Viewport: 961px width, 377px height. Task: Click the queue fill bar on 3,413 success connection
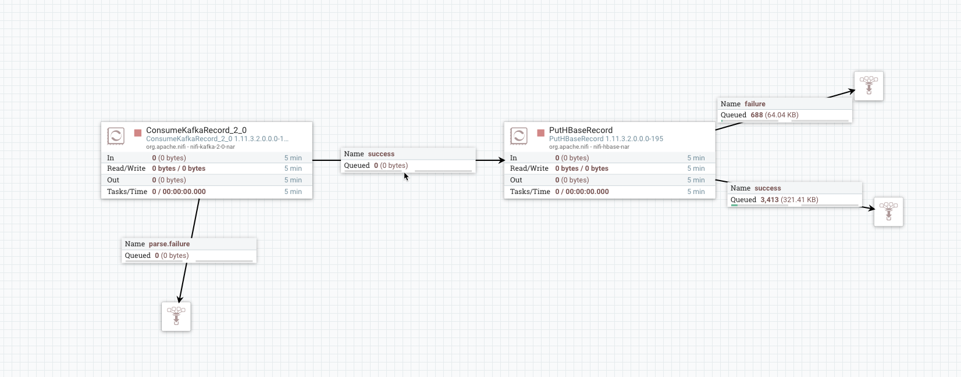(759, 205)
